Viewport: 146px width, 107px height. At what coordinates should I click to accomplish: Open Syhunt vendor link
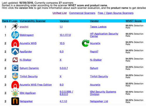94,68
